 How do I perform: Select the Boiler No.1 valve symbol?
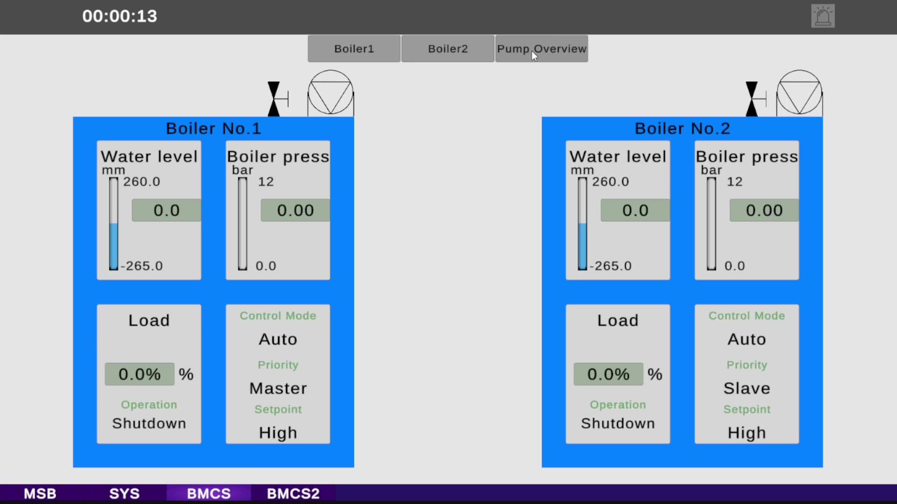(x=278, y=99)
